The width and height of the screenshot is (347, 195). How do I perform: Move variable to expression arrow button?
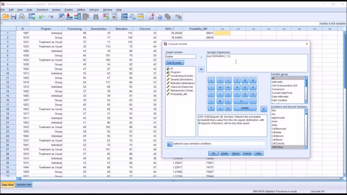point(201,69)
